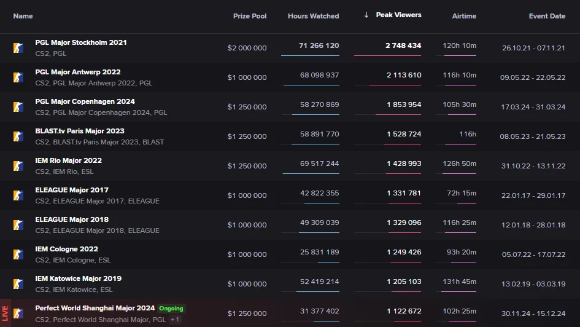Click CS2 game icon for IEM Katowice Major 2019

[18, 284]
